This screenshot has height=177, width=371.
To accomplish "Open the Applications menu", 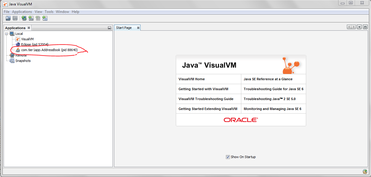I will pyautogui.click(x=22, y=11).
